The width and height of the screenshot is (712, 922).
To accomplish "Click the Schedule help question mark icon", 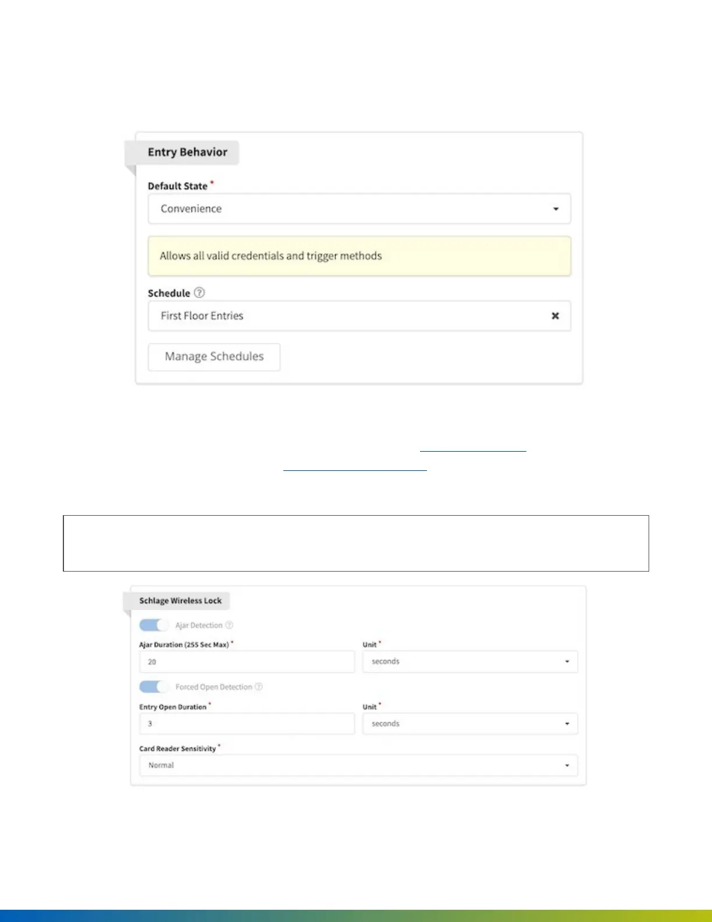I will 200,293.
